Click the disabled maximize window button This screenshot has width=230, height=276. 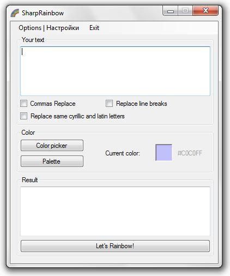point(185,10)
